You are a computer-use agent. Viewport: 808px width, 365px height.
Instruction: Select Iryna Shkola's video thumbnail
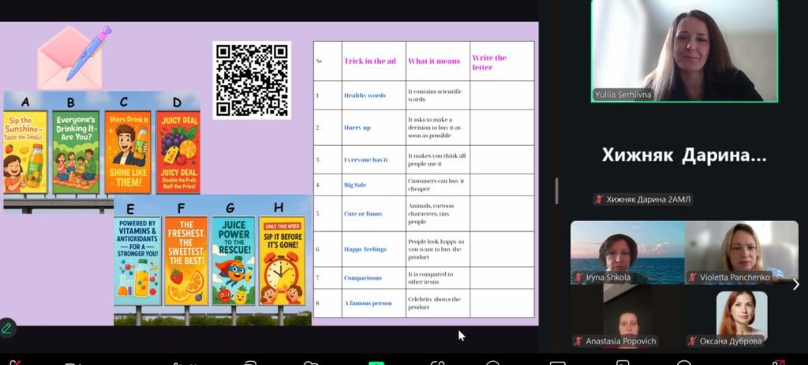[x=627, y=251]
